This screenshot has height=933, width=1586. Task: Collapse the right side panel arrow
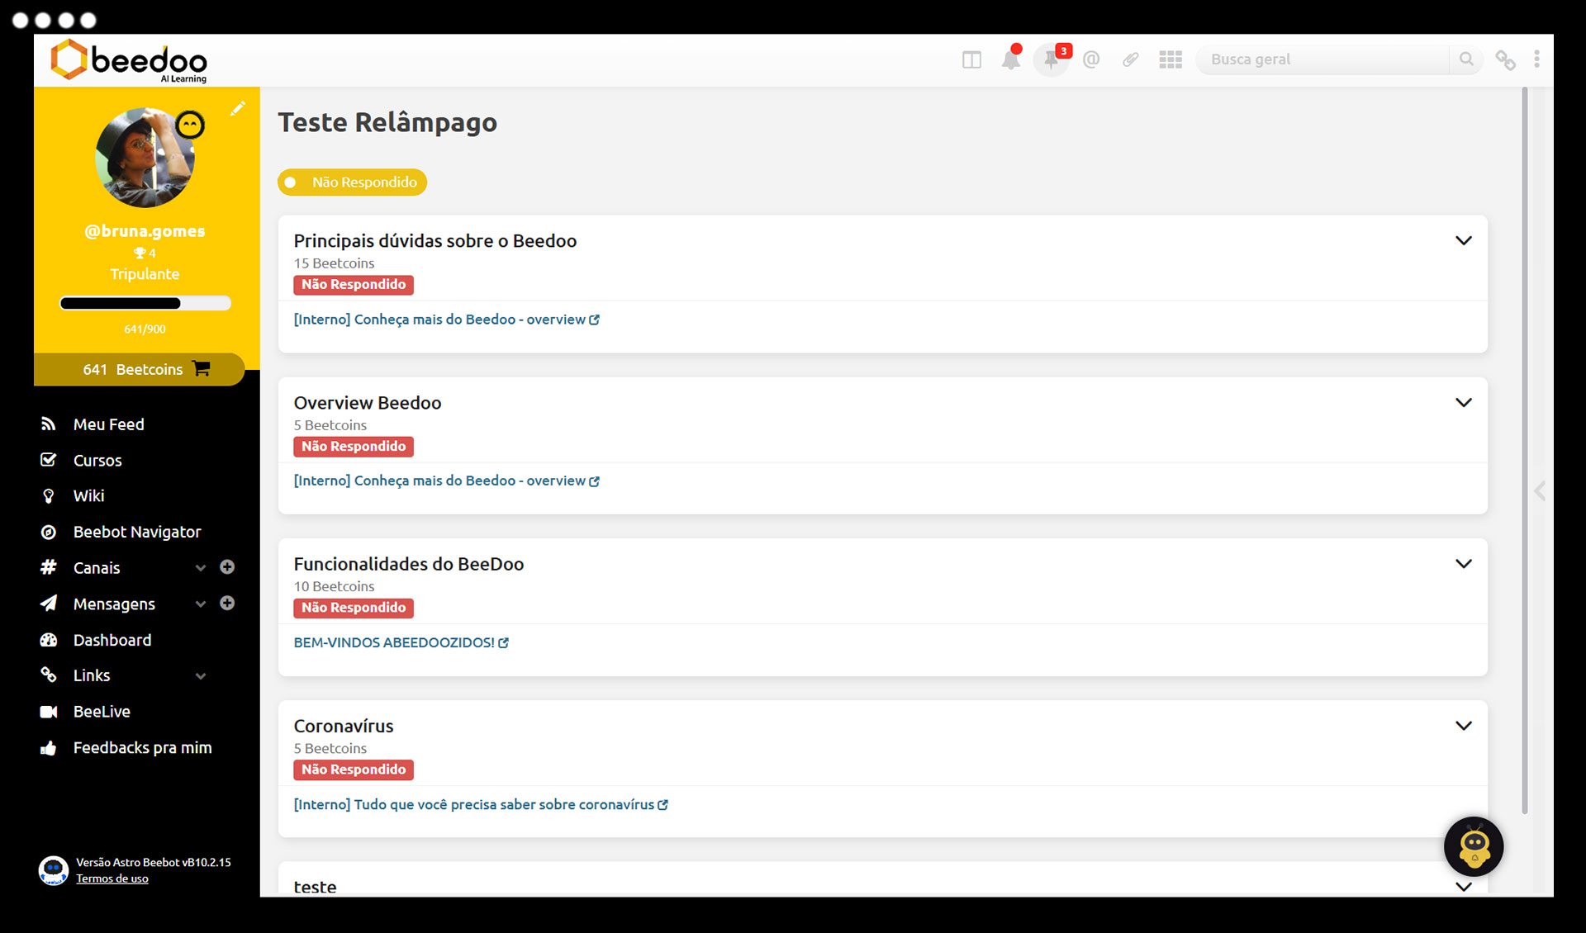click(x=1540, y=491)
